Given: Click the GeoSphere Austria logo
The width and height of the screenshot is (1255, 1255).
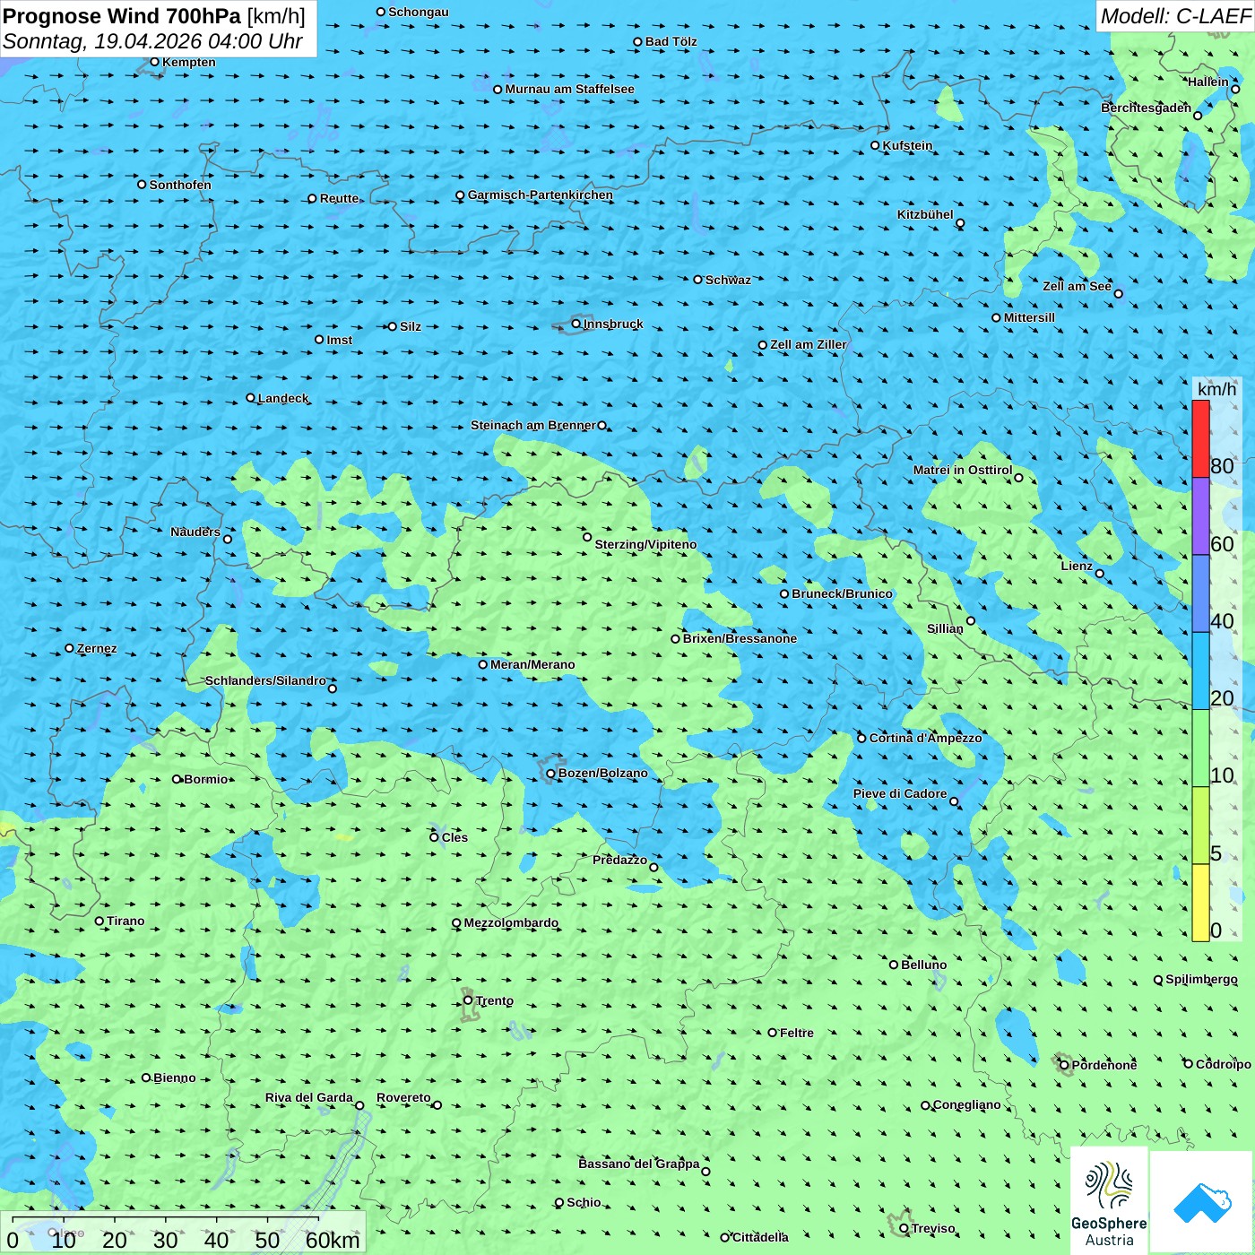Looking at the screenshot, I should tap(1109, 1200).
